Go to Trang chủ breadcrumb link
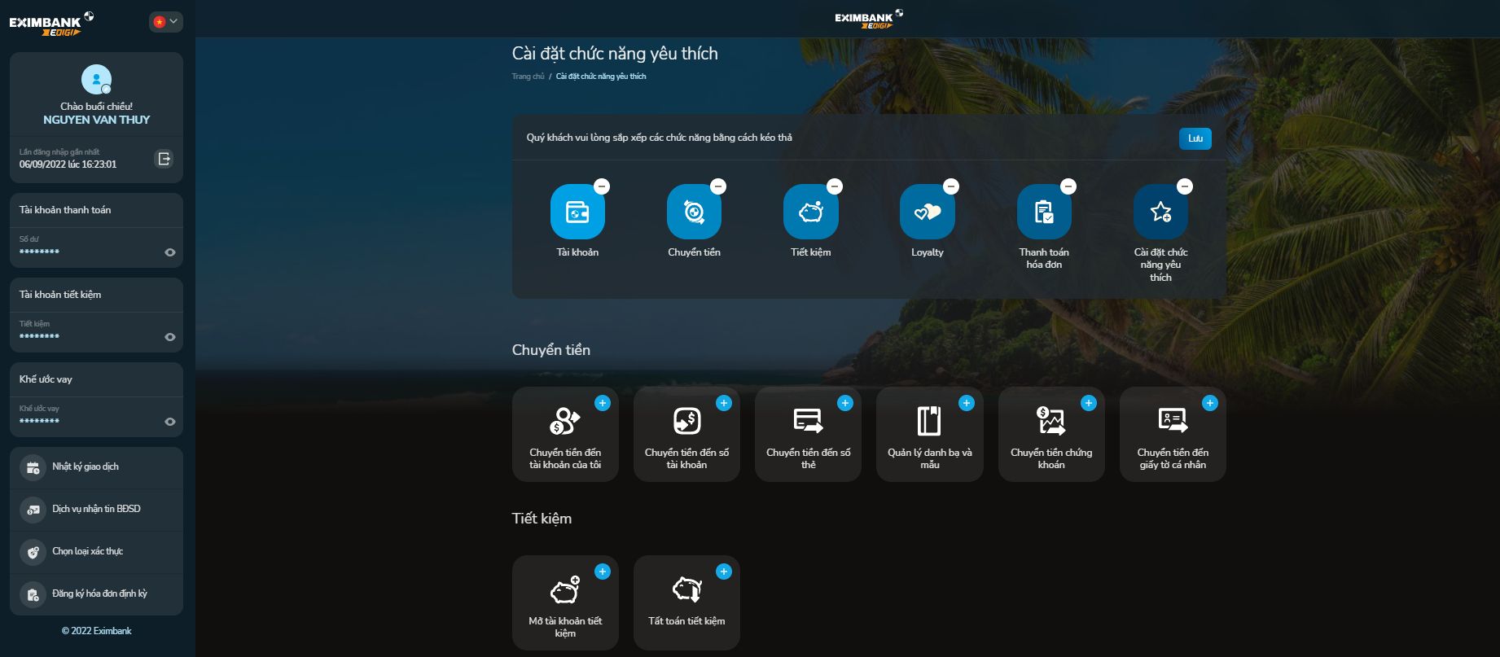 tap(528, 77)
